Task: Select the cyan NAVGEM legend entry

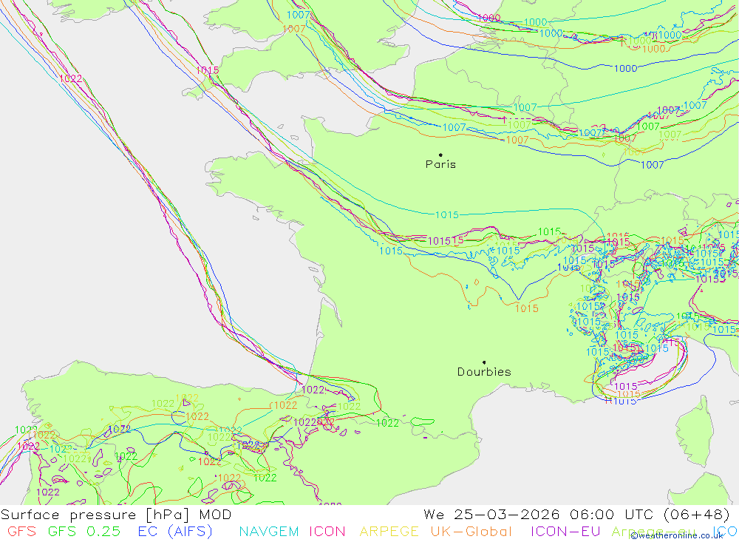Action: coord(269,532)
